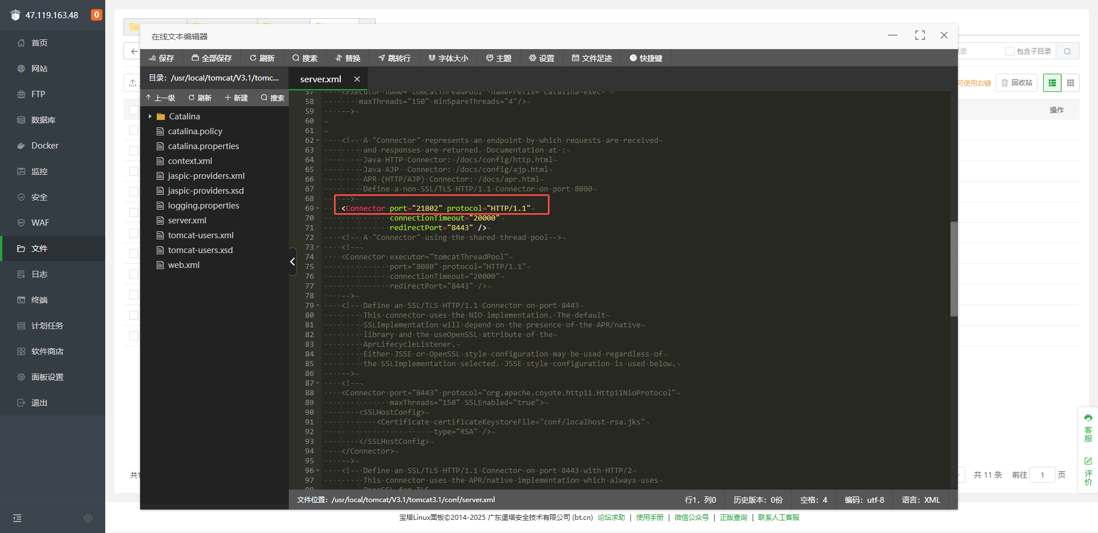Click the editor vertical scrollbar

(953, 268)
